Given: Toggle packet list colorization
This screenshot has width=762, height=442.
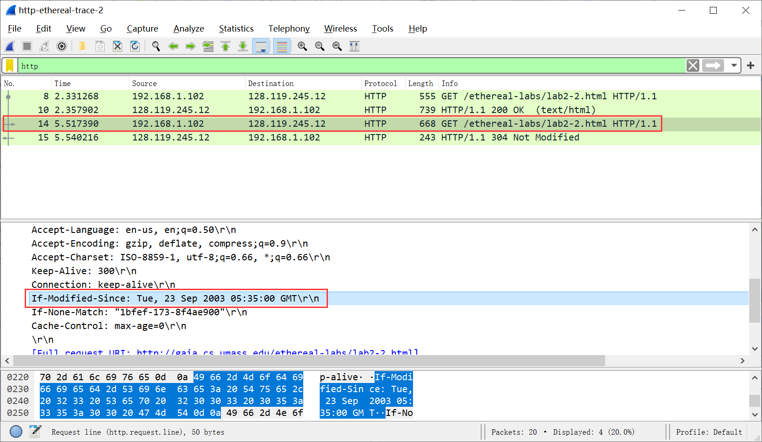Looking at the screenshot, I should coord(282,46).
